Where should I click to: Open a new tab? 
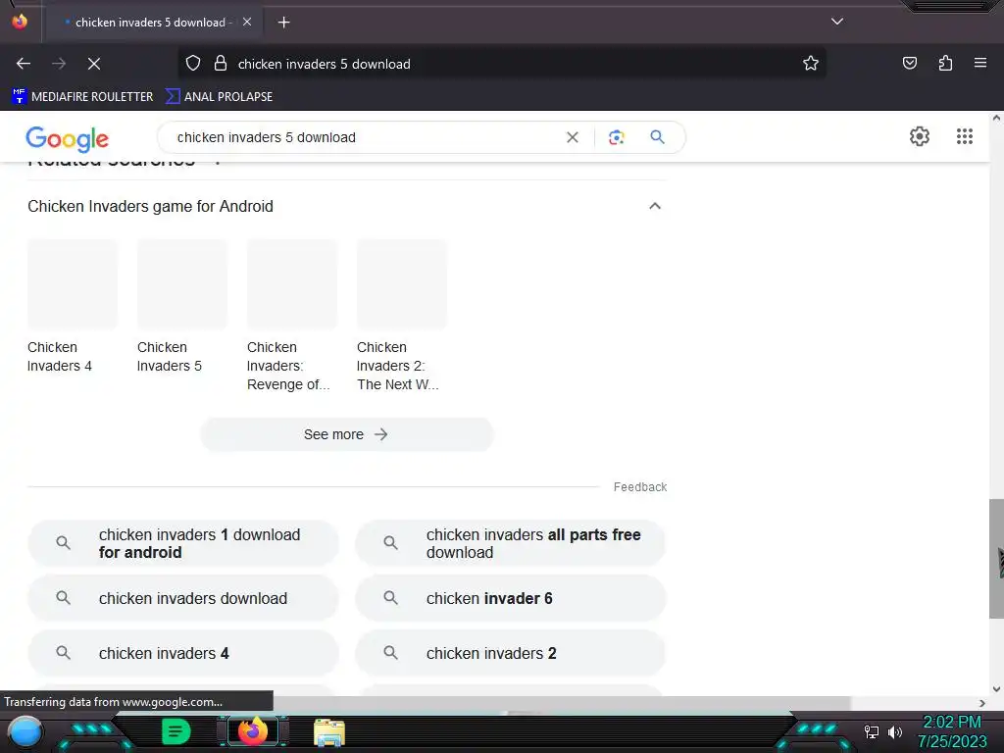(x=283, y=23)
